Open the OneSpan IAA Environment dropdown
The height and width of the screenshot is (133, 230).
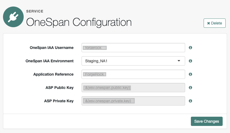(x=133, y=61)
